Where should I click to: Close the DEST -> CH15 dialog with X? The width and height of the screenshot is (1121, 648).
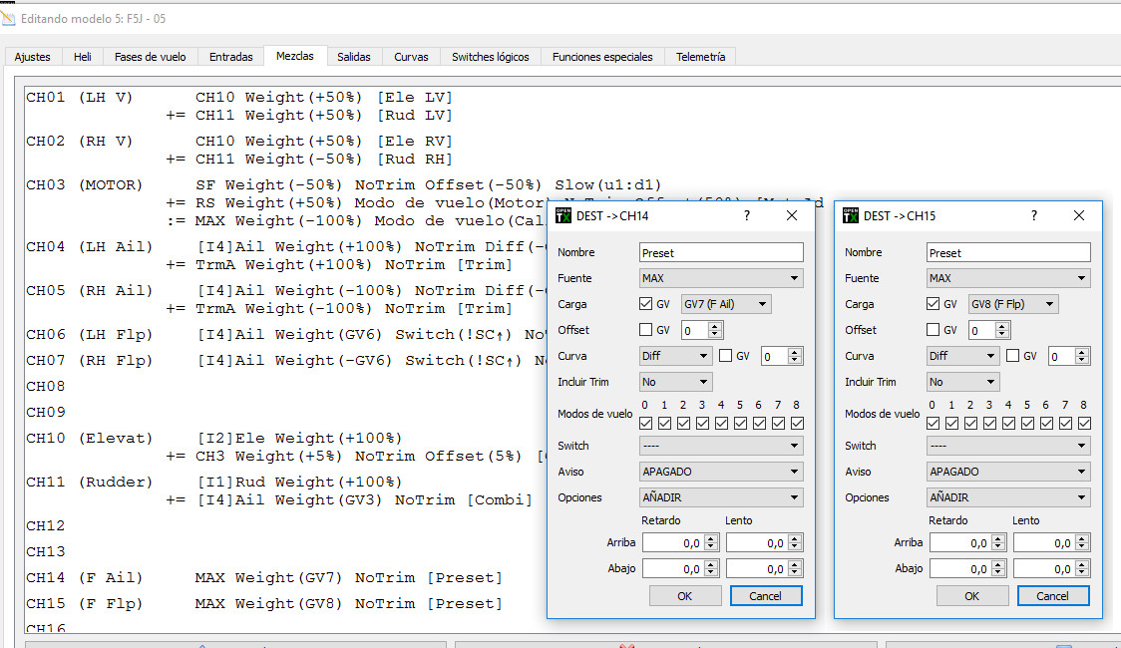tap(1079, 215)
